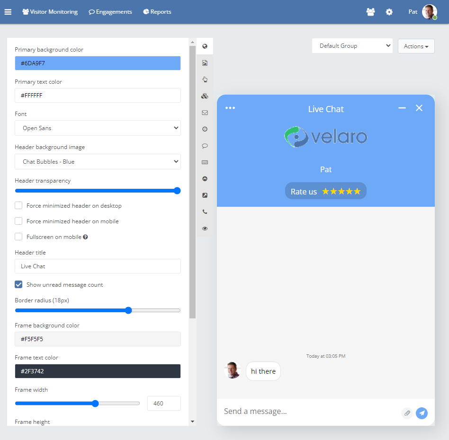Click the Rate us stars button
This screenshot has height=440, width=449.
[325, 191]
